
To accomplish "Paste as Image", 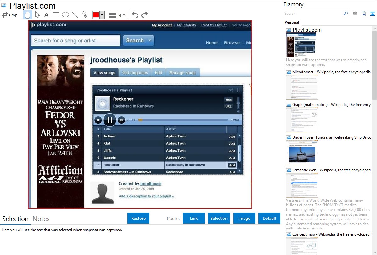I will (244, 218).
